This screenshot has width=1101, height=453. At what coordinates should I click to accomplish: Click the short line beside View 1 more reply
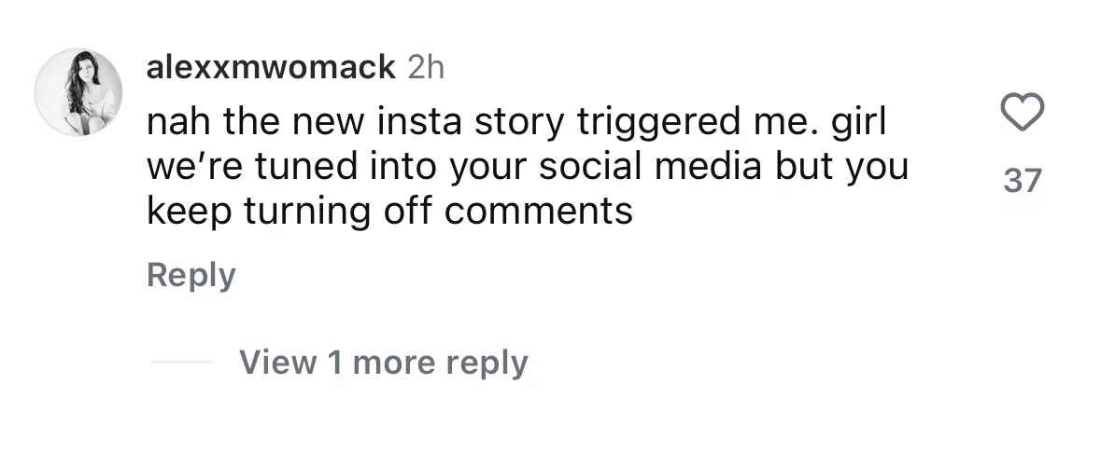pos(181,362)
